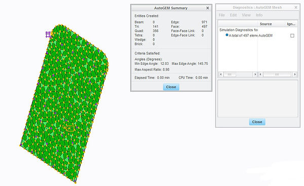Viewport: 304px width, 186px height.
Task: Close the AutoGEM Summary dialog with the X
Action: [208, 8]
